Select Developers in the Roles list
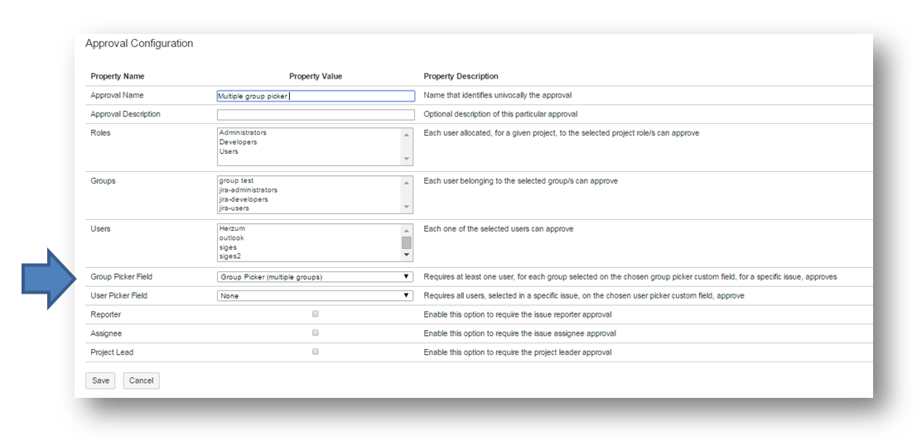 pyautogui.click(x=239, y=142)
